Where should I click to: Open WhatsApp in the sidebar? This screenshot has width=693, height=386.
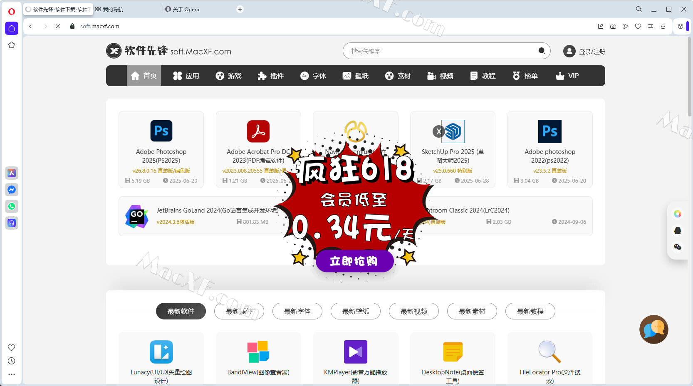pos(12,206)
